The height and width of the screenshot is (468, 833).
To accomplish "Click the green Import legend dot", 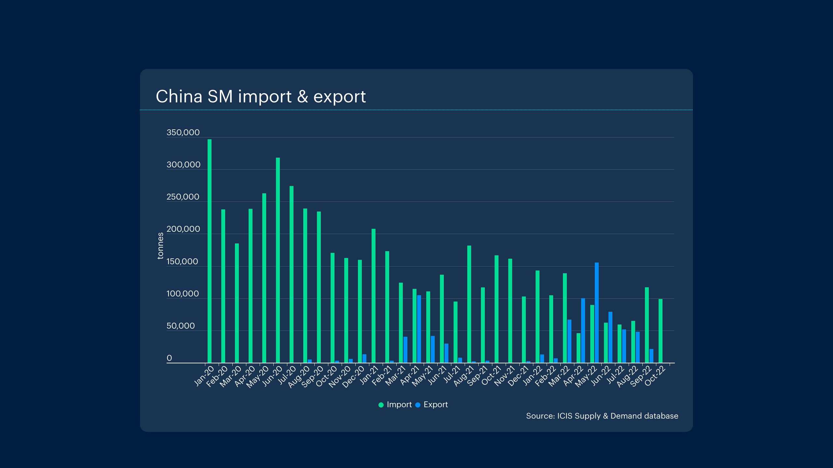I will click(381, 405).
